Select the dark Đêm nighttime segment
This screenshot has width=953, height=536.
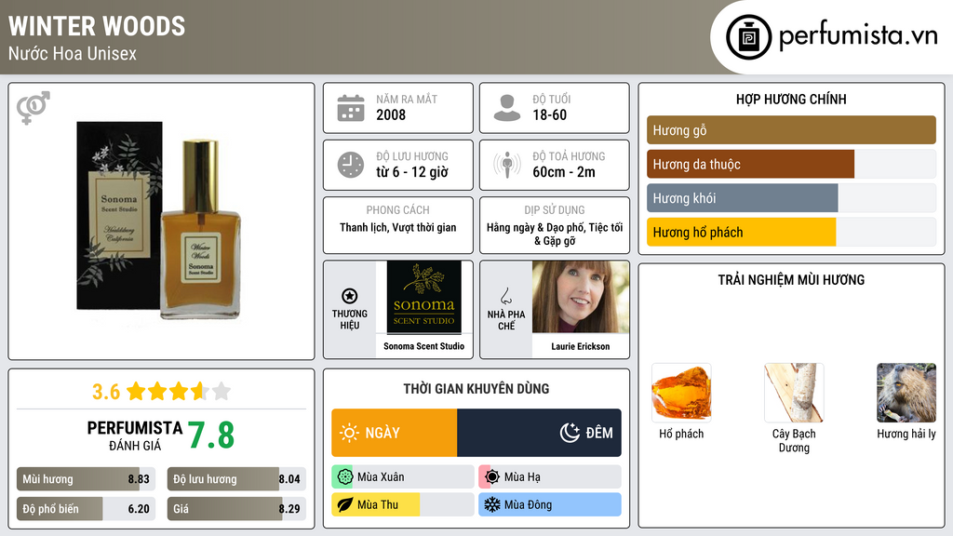pos(539,433)
